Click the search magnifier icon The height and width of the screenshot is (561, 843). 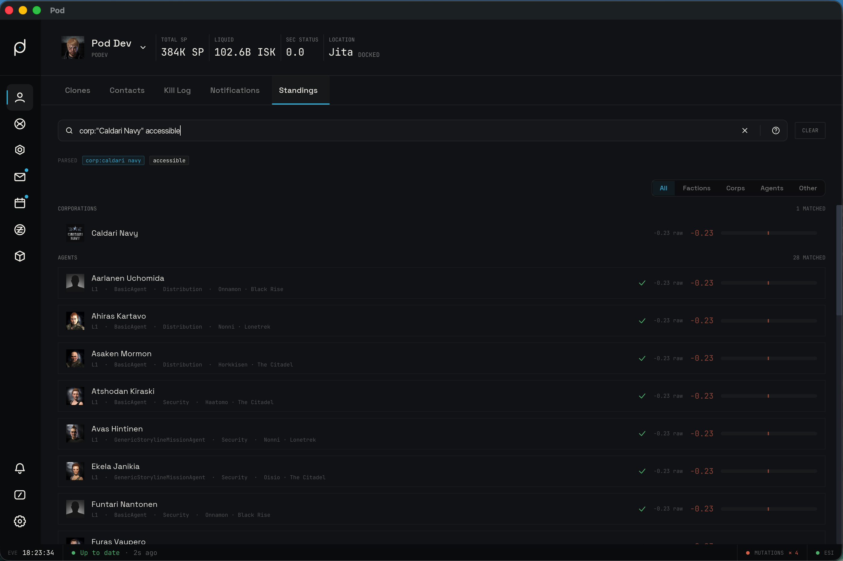(69, 130)
